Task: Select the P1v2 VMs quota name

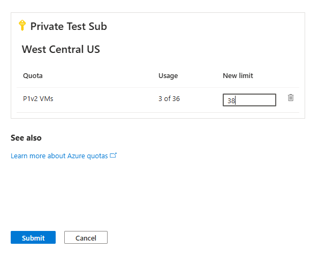Action: pos(38,99)
